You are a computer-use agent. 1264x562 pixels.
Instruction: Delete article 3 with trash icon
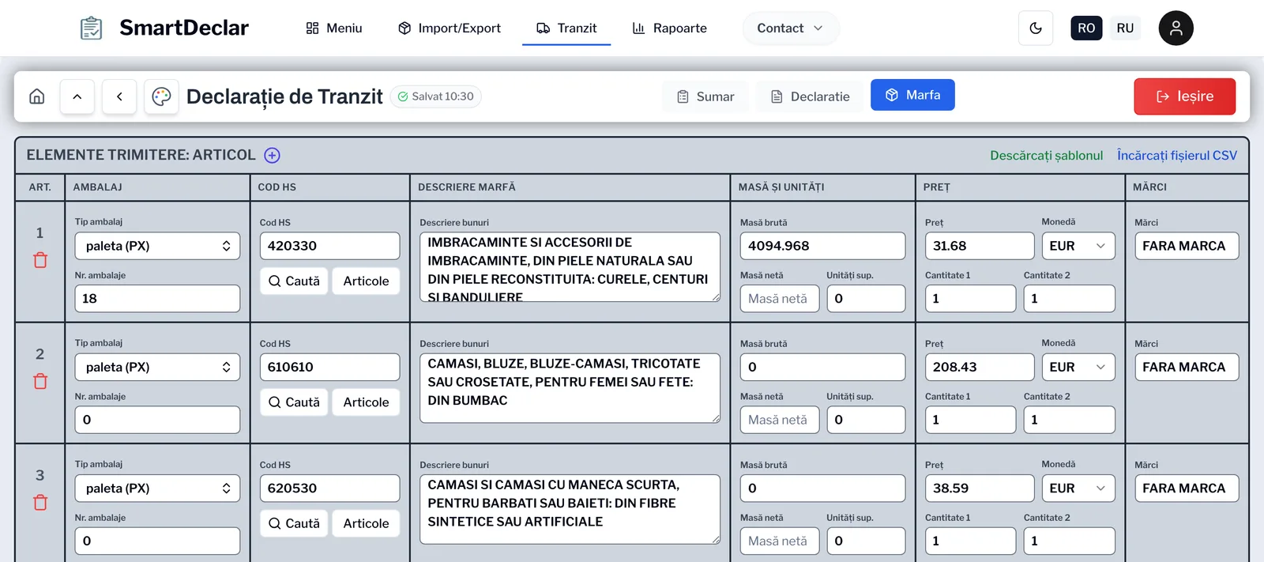tap(40, 502)
